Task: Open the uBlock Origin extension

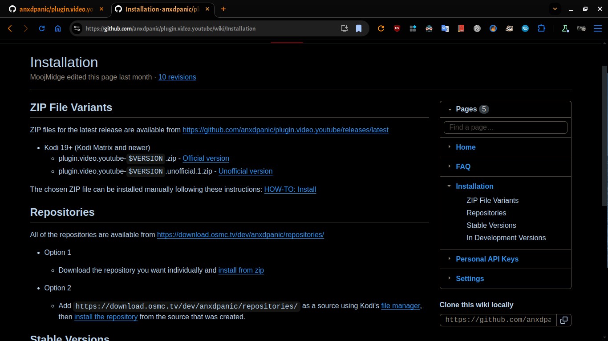Action: point(397,28)
